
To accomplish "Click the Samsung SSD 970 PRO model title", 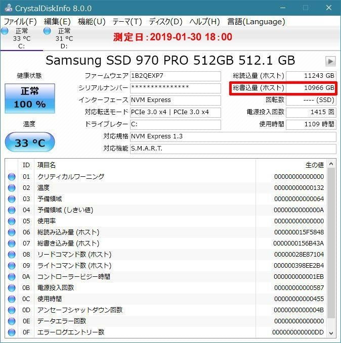I will [x=170, y=61].
